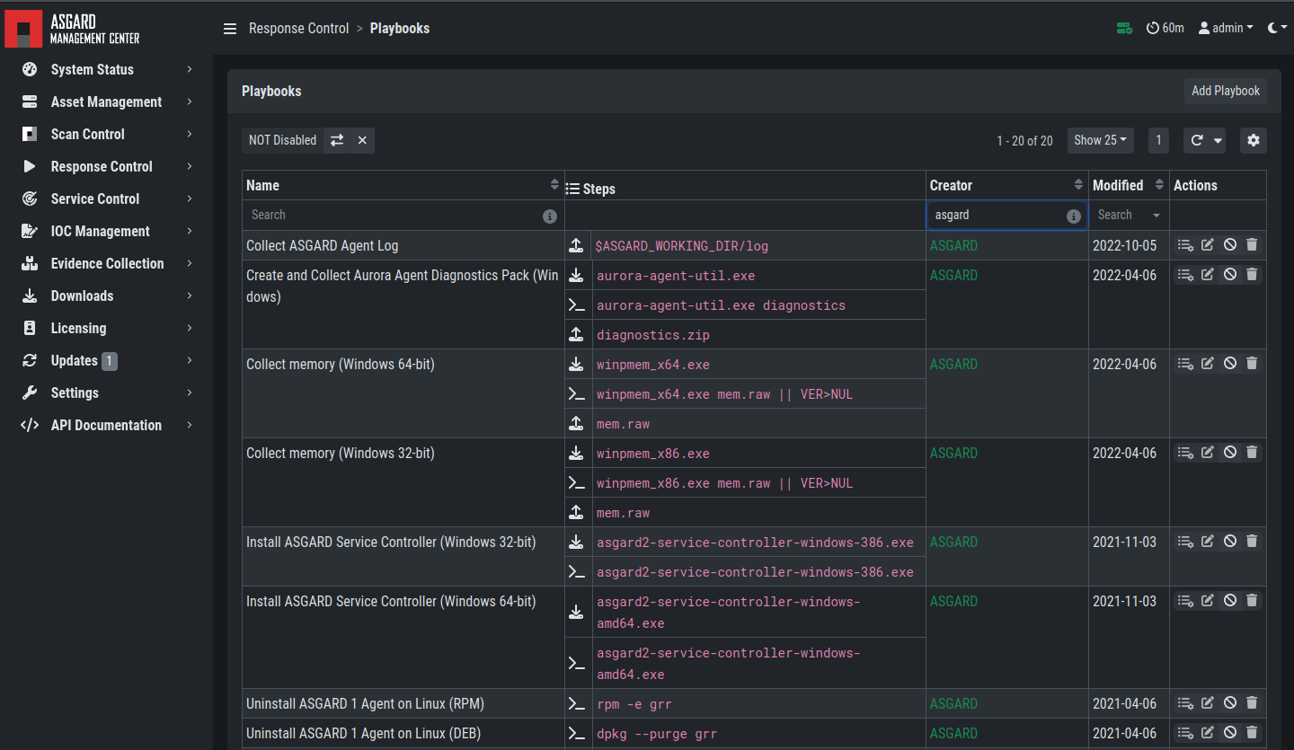Expand API Documentation chevron
This screenshot has height=750, width=1294.
(x=190, y=426)
